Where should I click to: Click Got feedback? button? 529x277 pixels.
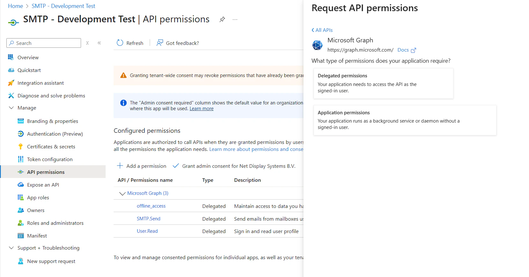tap(177, 43)
